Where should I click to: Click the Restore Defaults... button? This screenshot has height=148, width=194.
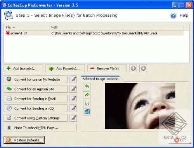(24, 140)
